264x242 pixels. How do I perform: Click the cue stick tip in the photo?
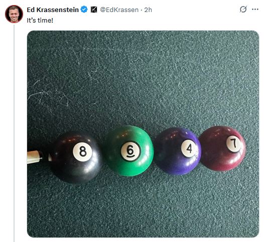pyautogui.click(x=35, y=157)
